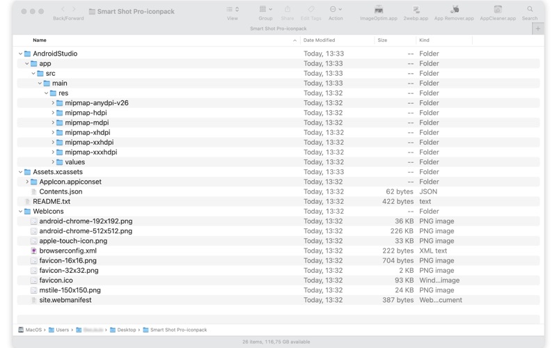Sort by the Size column header
This screenshot has height=348, width=557.
[x=382, y=40]
